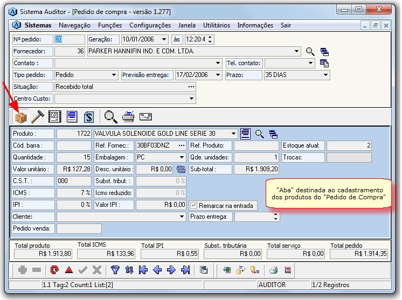Open Previsão entrega date dropdown
The height and width of the screenshot is (300, 402).
(x=218, y=75)
